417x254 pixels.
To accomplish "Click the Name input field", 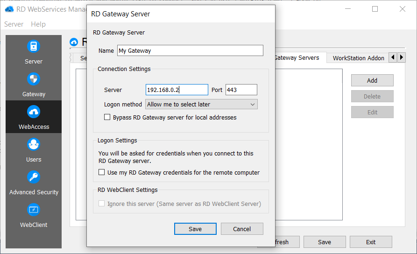I will click(x=190, y=50).
